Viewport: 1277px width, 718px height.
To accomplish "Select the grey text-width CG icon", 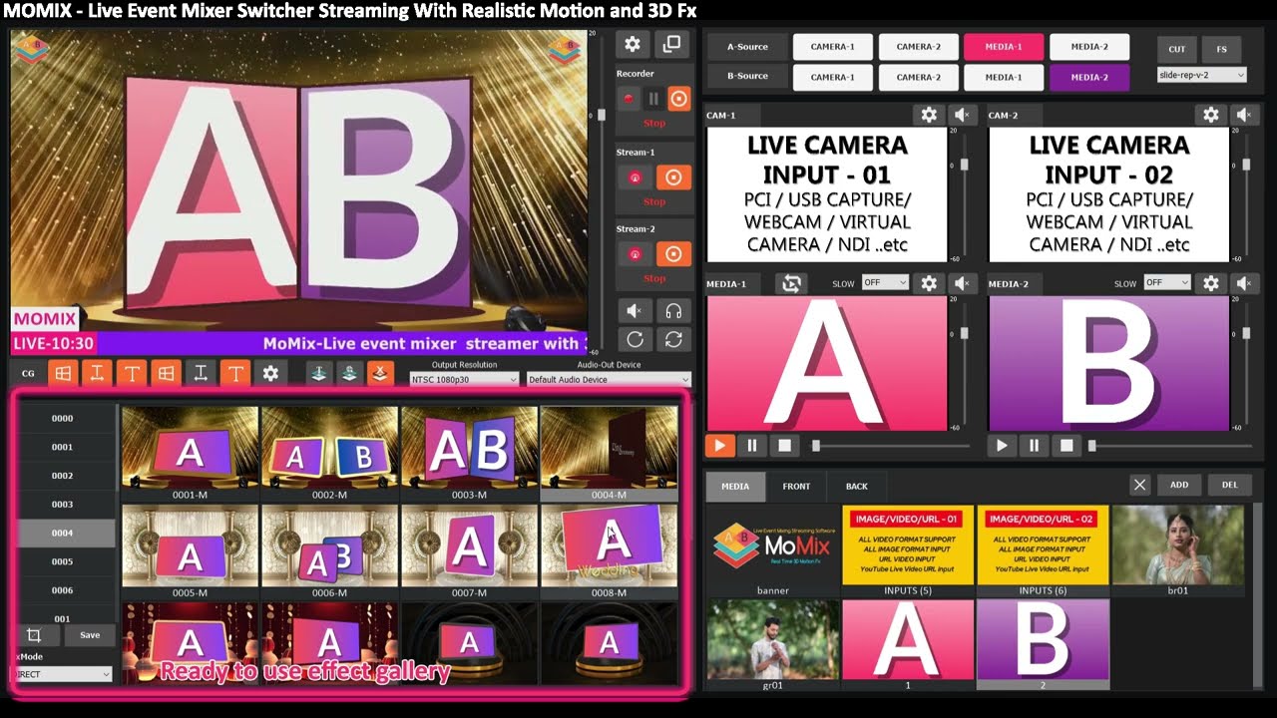I will (x=201, y=374).
